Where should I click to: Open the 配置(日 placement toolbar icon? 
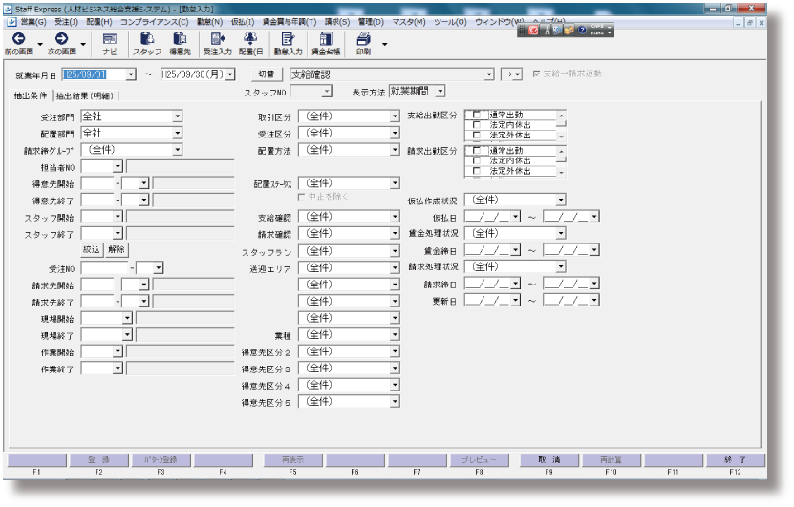tap(250, 38)
